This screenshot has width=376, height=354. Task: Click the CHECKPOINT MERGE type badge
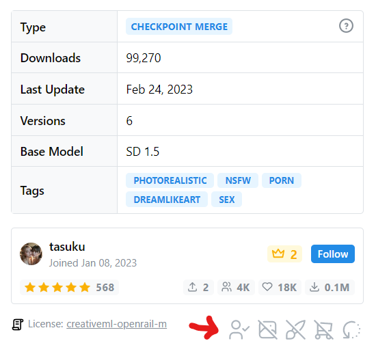[179, 27]
